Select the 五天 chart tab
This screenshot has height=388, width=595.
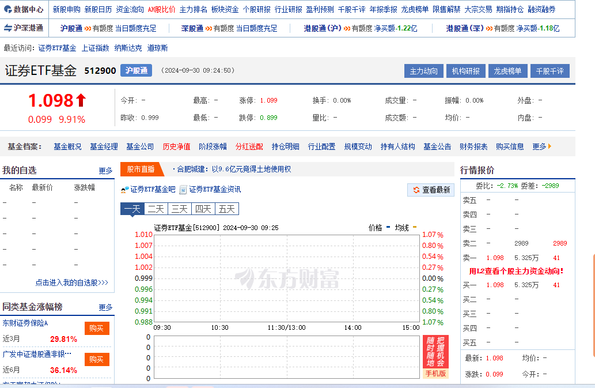227,209
